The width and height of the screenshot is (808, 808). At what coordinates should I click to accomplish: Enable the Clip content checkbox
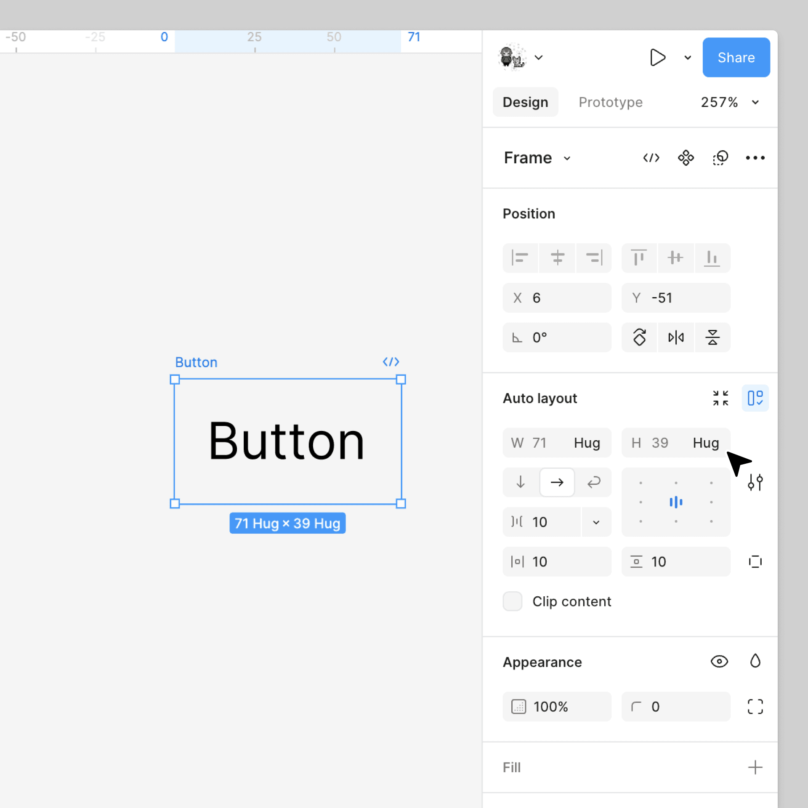pos(513,601)
